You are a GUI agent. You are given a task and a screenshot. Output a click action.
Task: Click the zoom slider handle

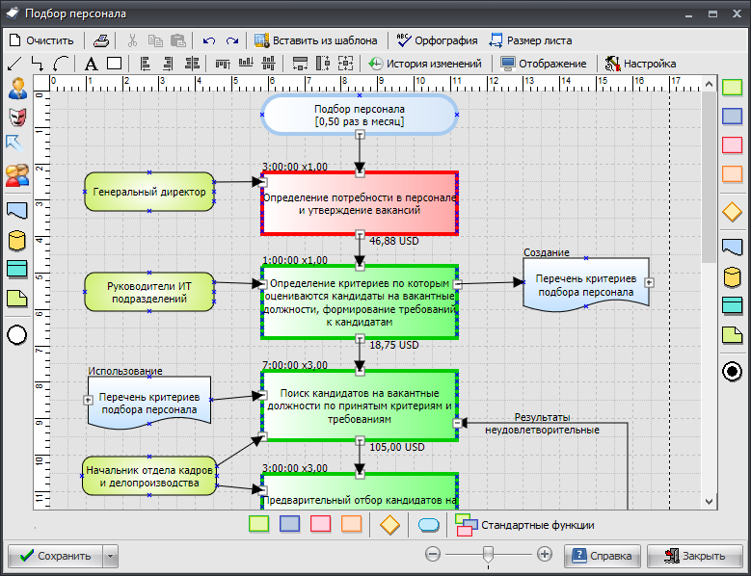[489, 555]
